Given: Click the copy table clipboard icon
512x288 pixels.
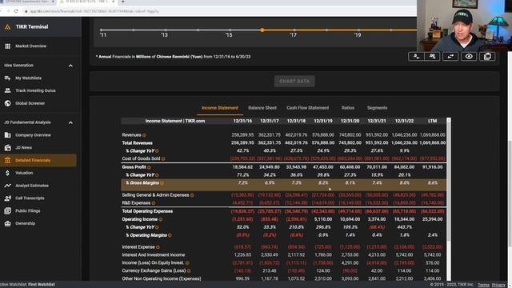Looking at the screenshot, I should 487,56.
